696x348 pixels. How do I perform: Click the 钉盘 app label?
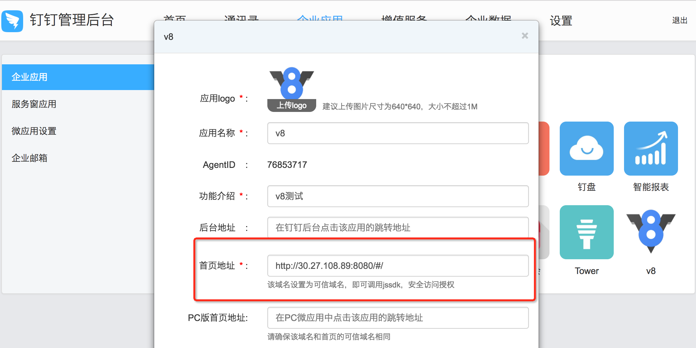coord(586,187)
